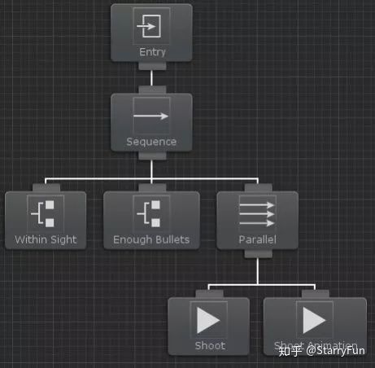375x368 pixels.
Task: Click the Sequence node's bottom output connector
Action: click(x=152, y=156)
